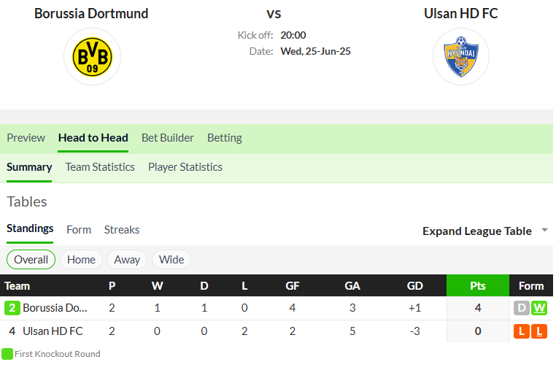The width and height of the screenshot is (556, 370).
Task: Click the Borussia Dortmund BVB crest
Action: 92,57
